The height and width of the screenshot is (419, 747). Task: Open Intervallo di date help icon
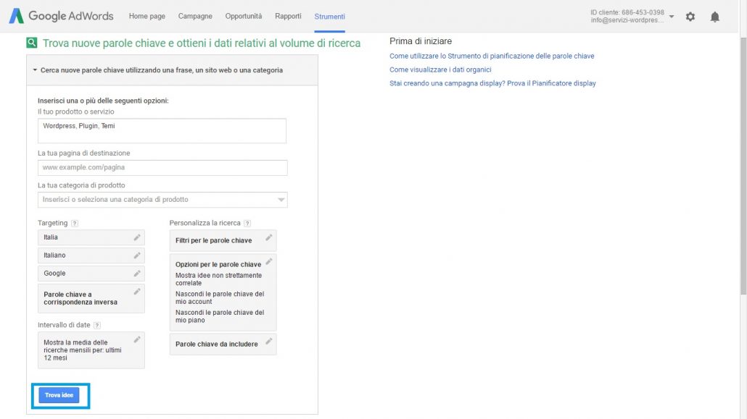[96, 326]
